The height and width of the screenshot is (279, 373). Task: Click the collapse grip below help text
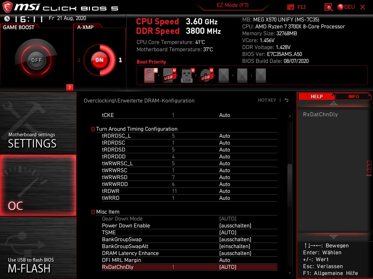[x=334, y=236]
